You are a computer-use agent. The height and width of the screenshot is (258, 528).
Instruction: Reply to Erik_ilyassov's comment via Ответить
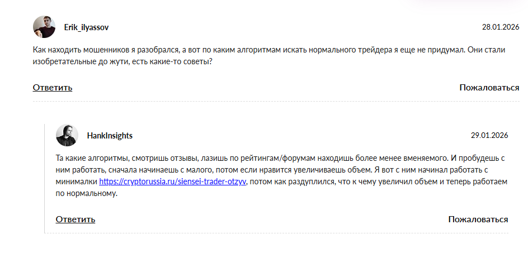point(53,88)
